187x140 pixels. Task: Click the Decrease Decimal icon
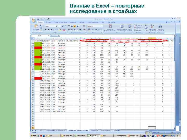pos(102,30)
